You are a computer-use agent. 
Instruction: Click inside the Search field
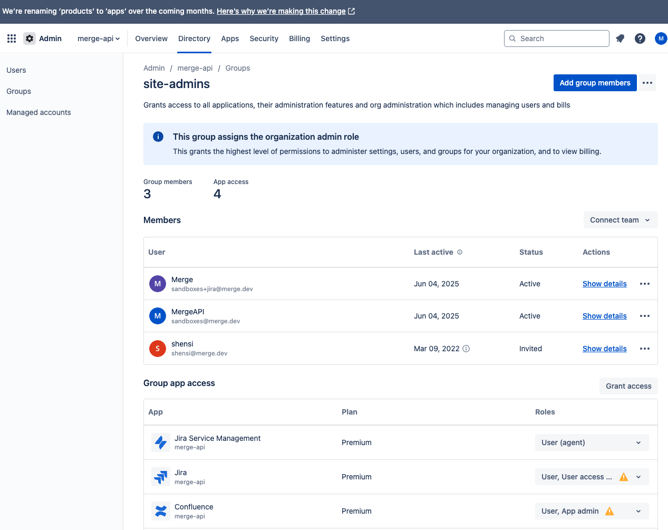pyautogui.click(x=556, y=38)
